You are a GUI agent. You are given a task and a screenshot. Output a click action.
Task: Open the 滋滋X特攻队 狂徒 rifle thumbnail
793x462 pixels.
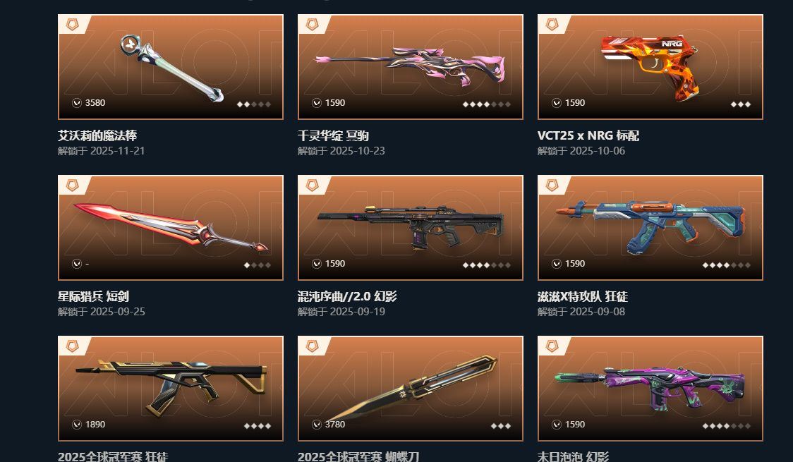650,226
